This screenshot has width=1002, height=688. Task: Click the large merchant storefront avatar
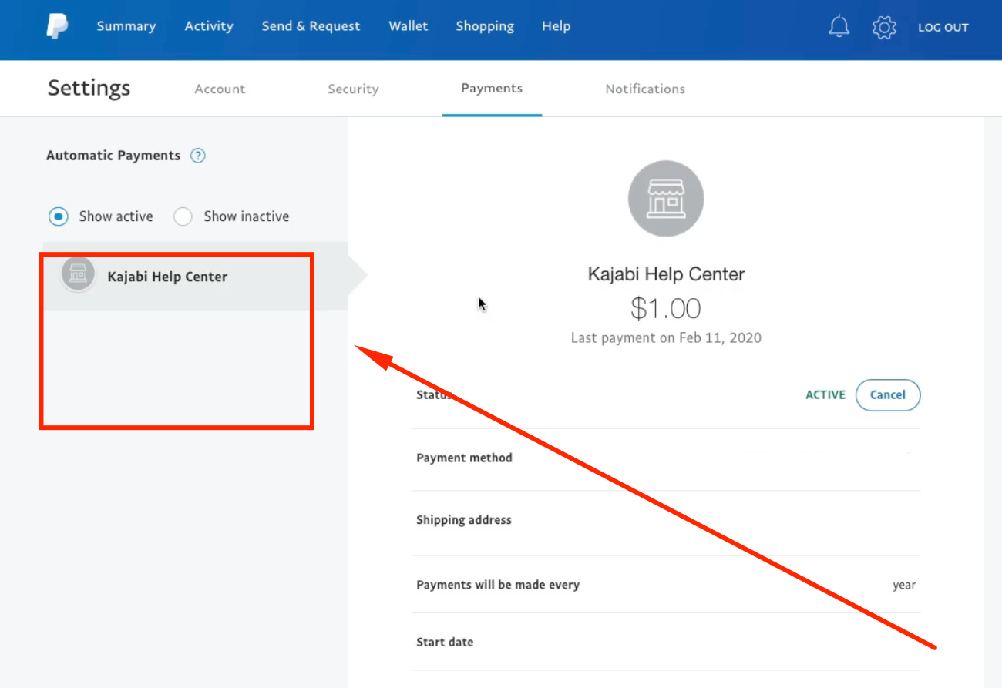pyautogui.click(x=666, y=199)
